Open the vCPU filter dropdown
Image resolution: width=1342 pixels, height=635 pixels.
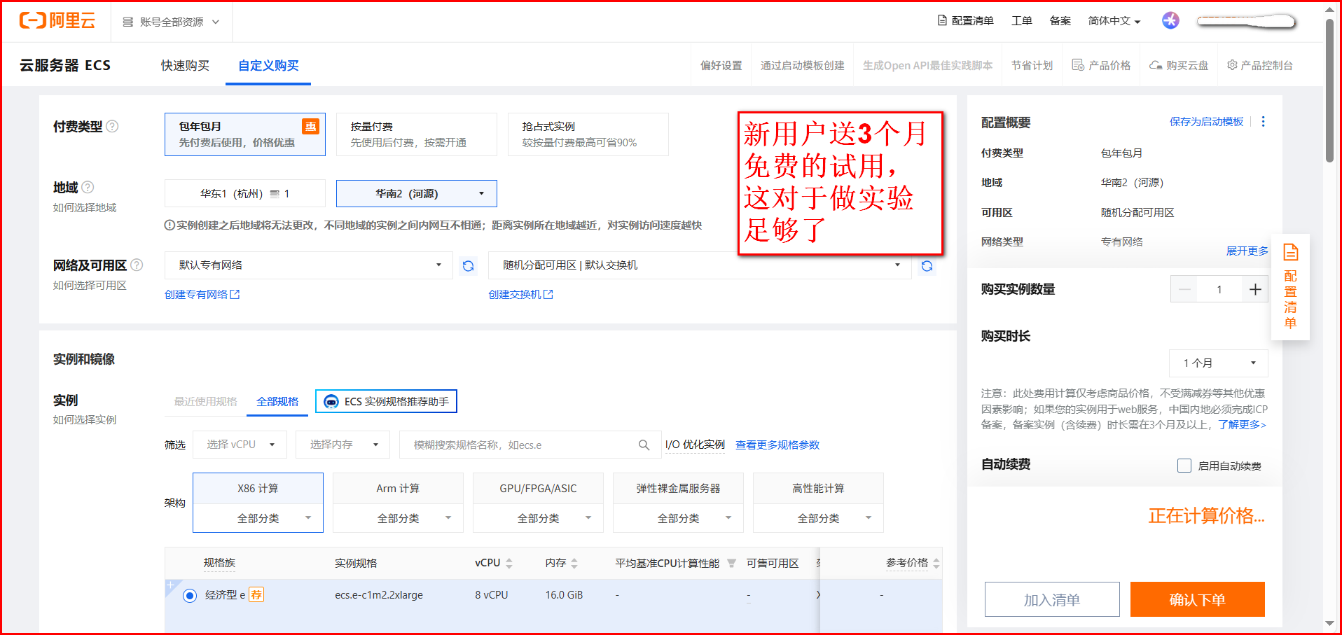240,445
